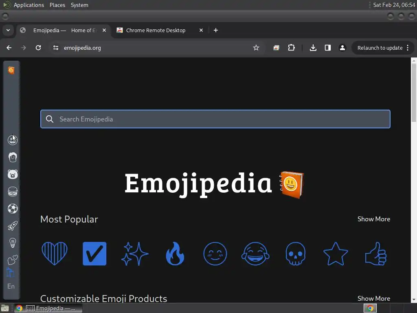Viewport: 417px width, 313px height.
Task: Open the System menu
Action: (x=79, y=5)
